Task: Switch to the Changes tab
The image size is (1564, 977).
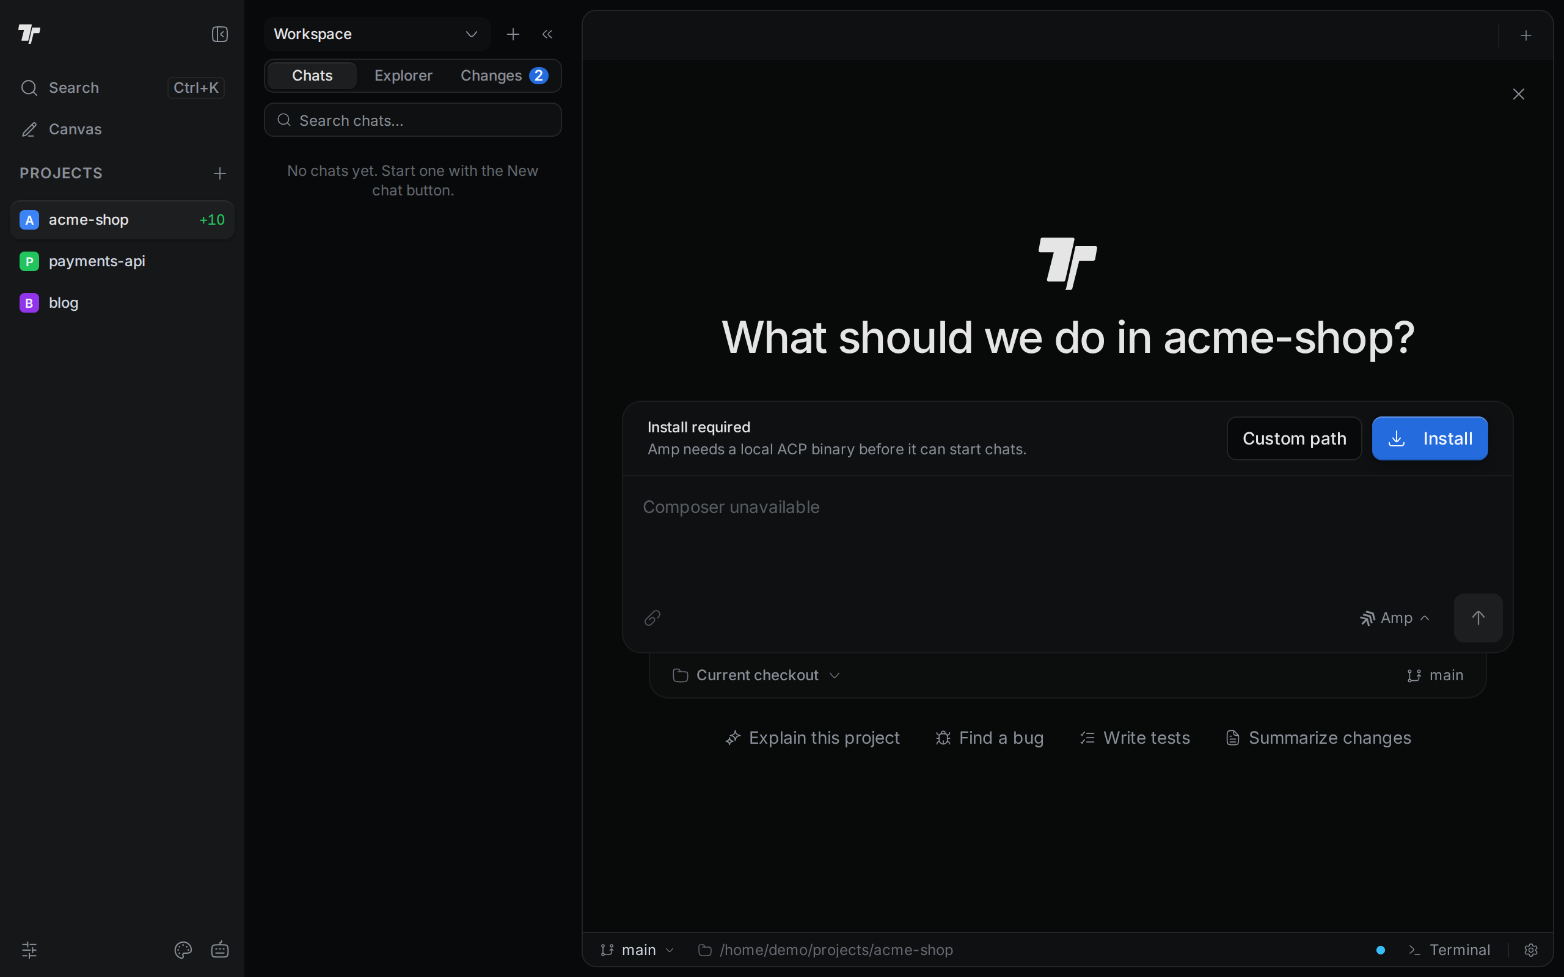Action: pos(504,76)
